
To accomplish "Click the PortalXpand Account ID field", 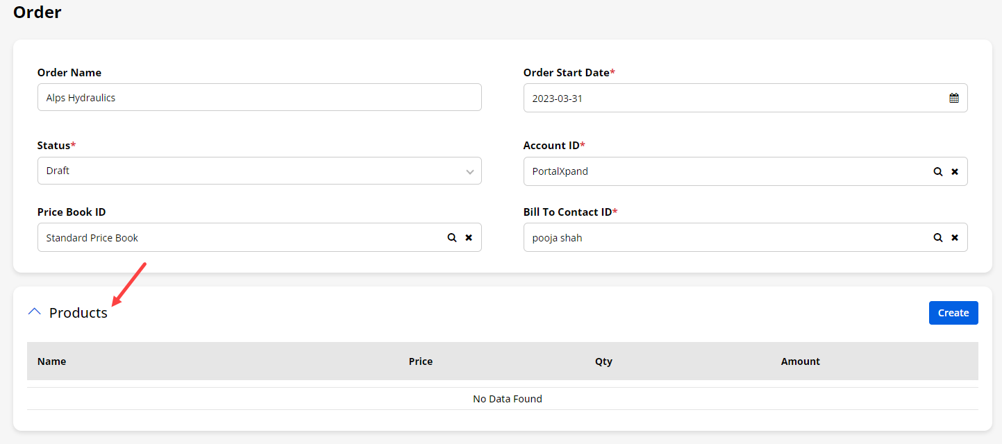I will coord(722,171).
